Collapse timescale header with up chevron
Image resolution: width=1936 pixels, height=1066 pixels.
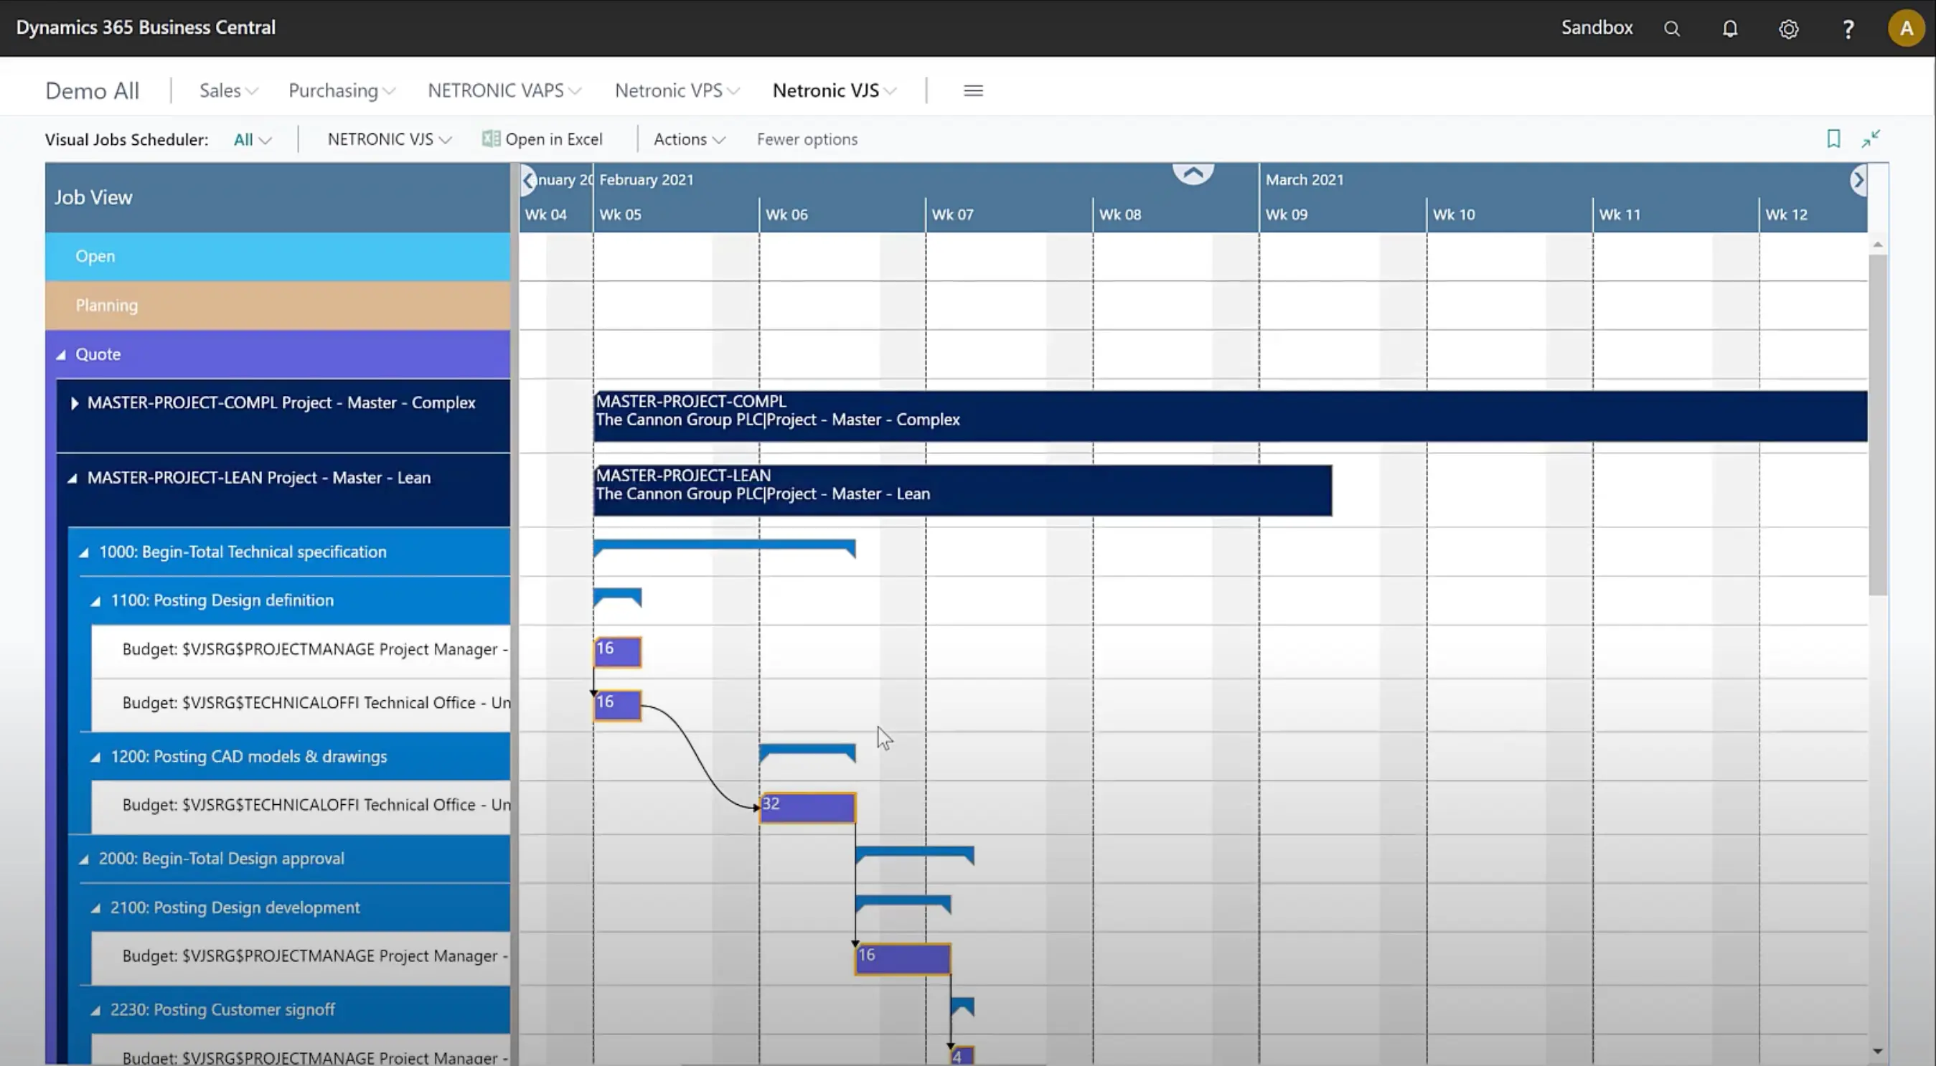coord(1193,174)
